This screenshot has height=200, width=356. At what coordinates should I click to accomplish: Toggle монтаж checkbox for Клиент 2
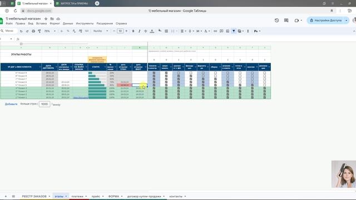click(252, 94)
